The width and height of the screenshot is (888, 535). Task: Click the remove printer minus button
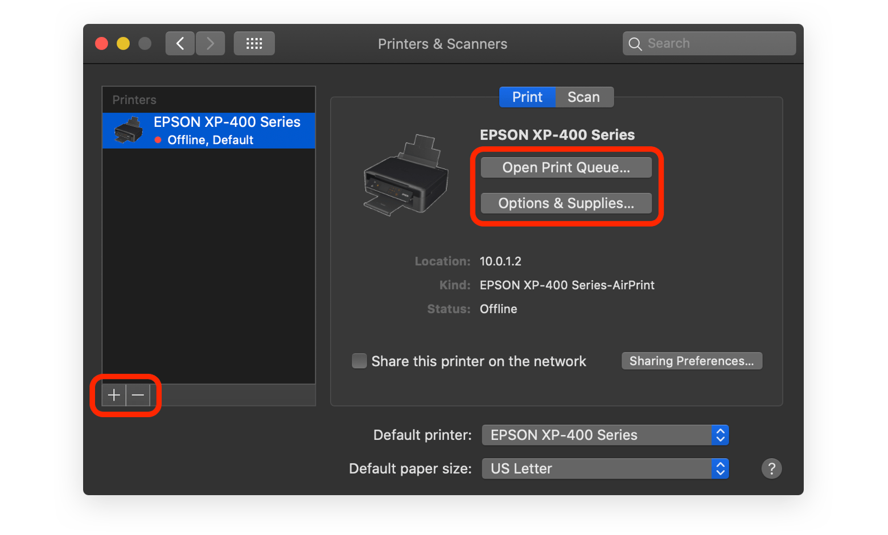click(x=138, y=395)
